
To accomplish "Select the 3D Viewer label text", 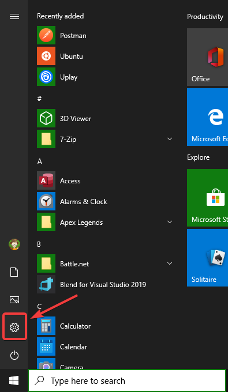I will tap(76, 119).
